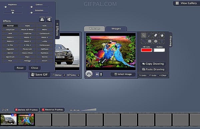Apply the Retro 1 effect

[x=10, y=37]
